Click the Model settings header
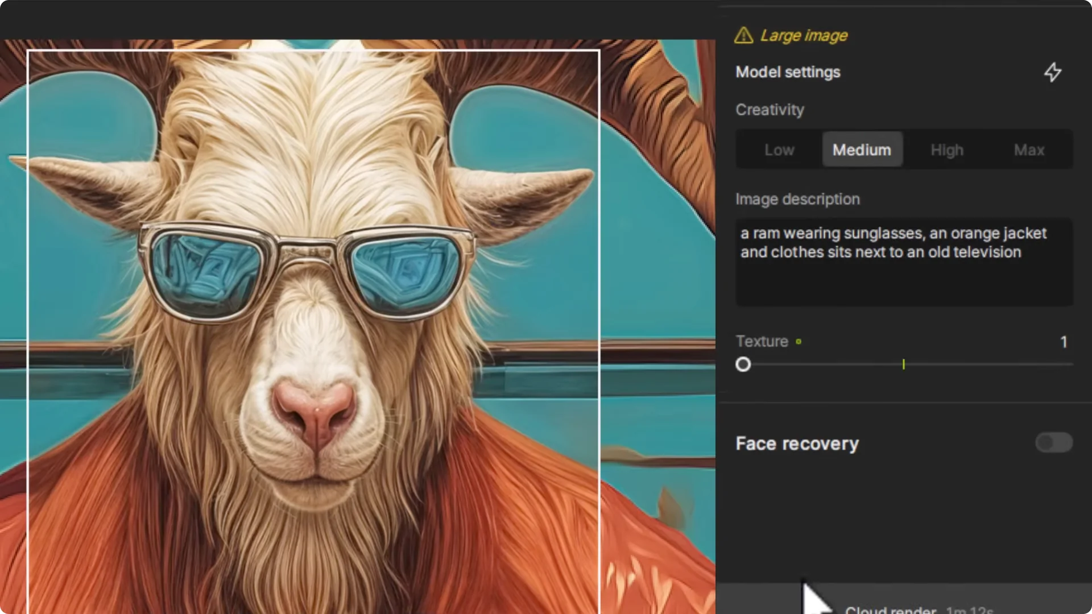Screen dimensions: 1092x614 [x=788, y=72]
